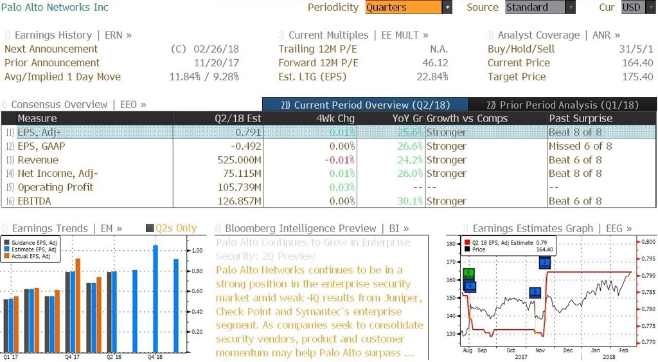The image size is (658, 362).
Task: Click the Target Price value 175.40
Action: pyautogui.click(x=637, y=77)
